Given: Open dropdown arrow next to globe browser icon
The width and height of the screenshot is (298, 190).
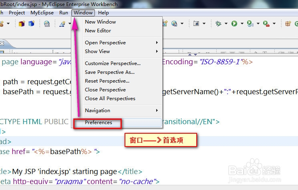Looking at the screenshot, I should [182, 24].
